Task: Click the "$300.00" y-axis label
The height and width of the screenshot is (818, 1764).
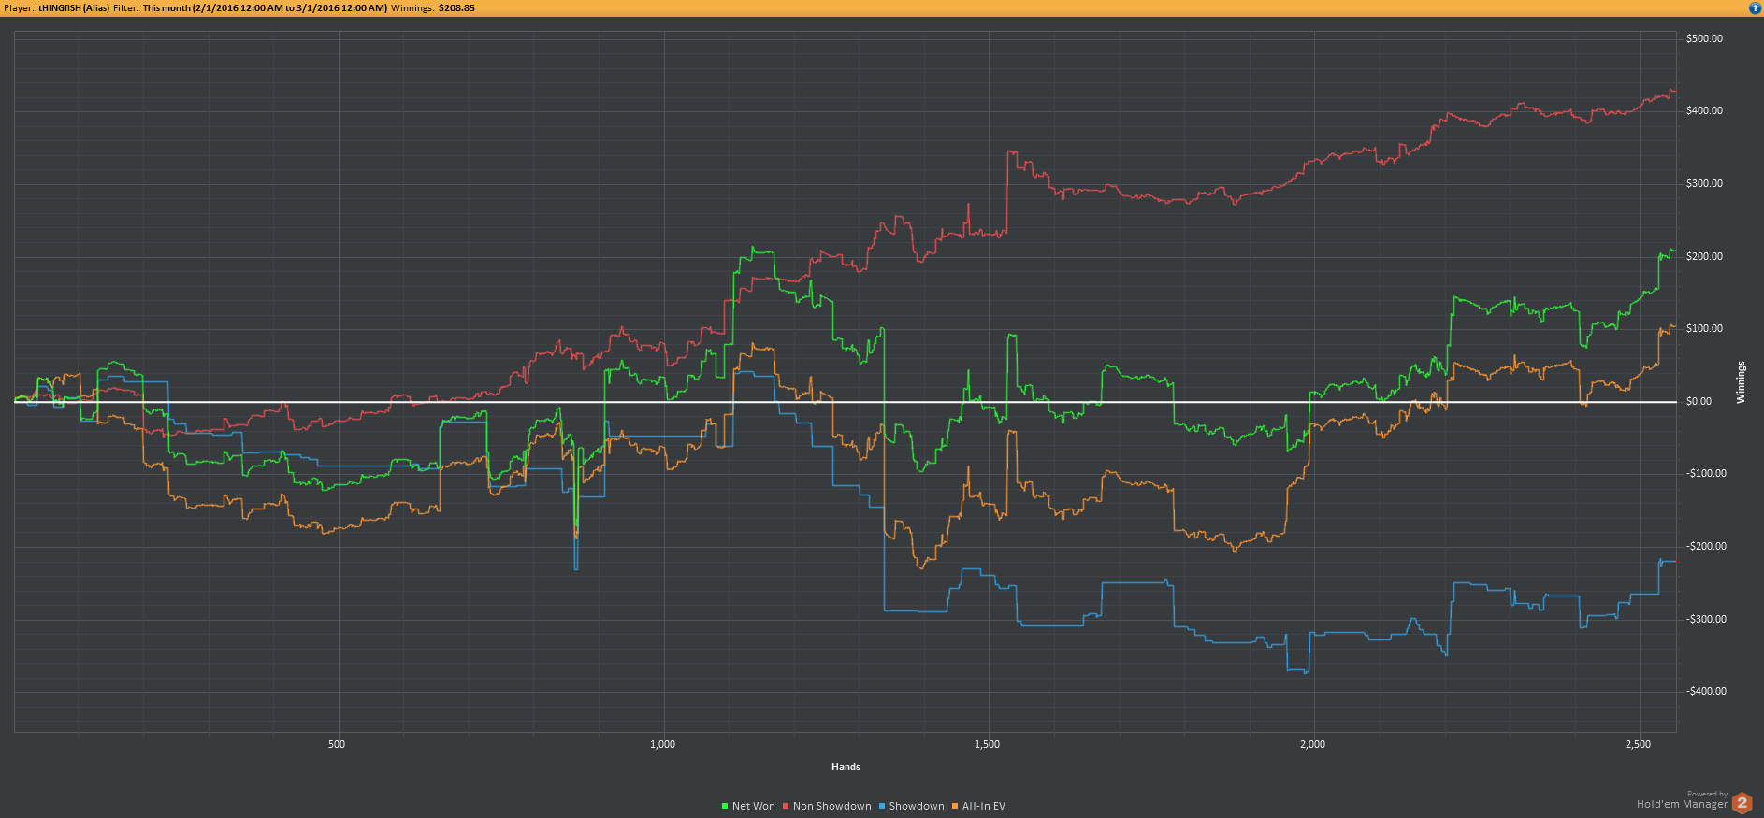Action: click(x=1704, y=183)
